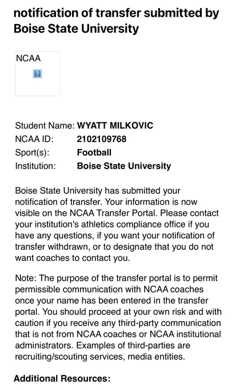Screen dimensions: 239x390
Task: Click the paragraph starting with Note: The purpose
Action: pos(118,317)
